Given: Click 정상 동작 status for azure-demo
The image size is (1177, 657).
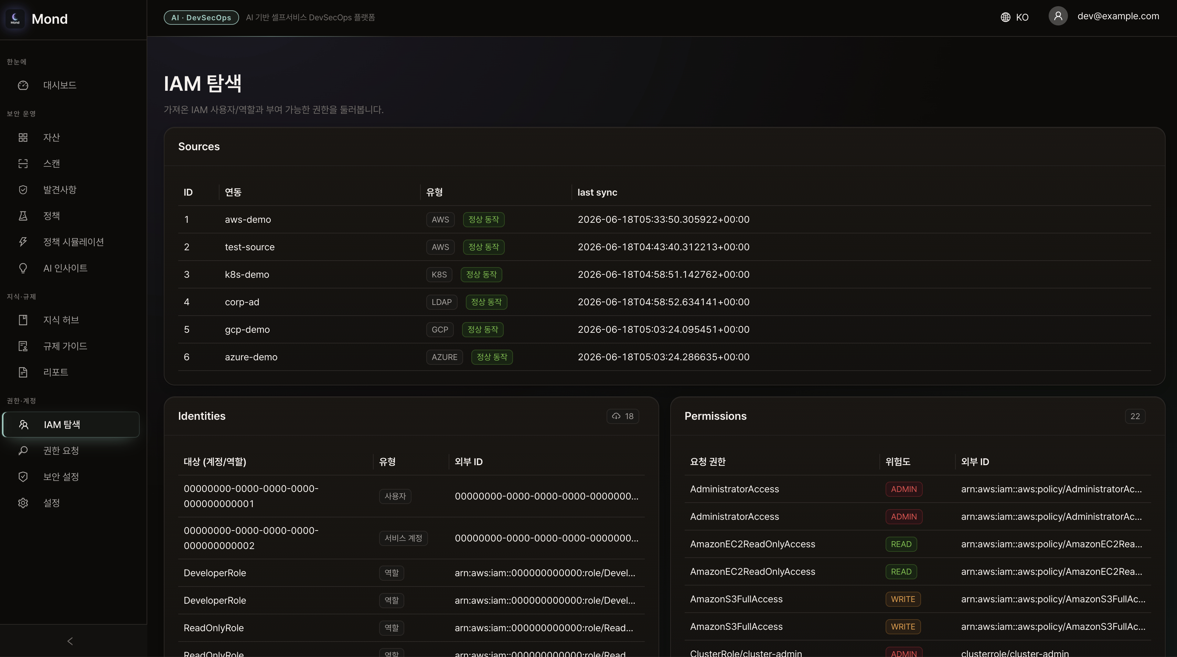Looking at the screenshot, I should pyautogui.click(x=492, y=357).
